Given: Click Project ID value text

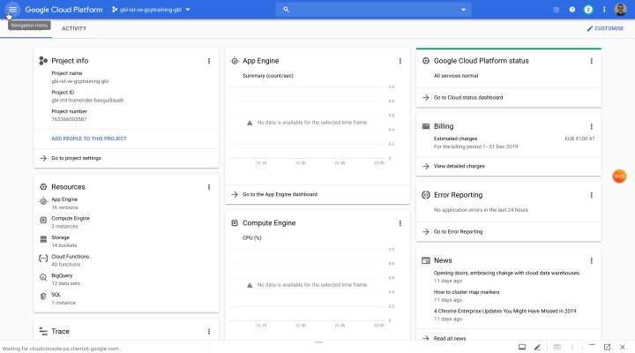Looking at the screenshot, I should click(x=87, y=100).
